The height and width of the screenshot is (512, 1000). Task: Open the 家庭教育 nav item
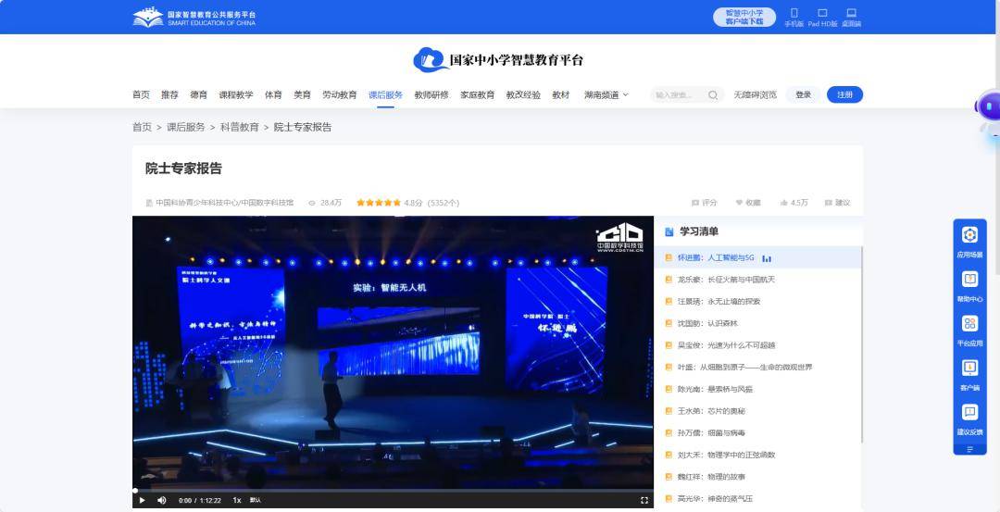[478, 95]
